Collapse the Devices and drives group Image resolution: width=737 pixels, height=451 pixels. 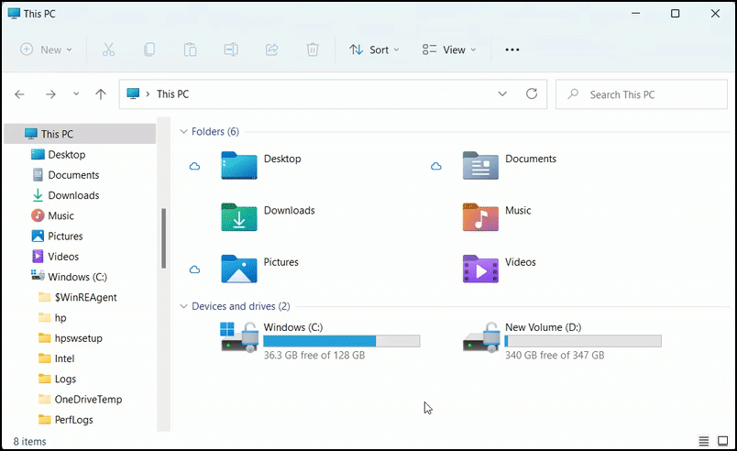[183, 306]
